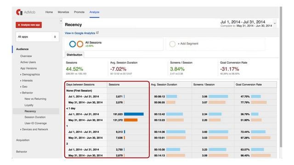The width and height of the screenshot is (294, 165).
Task: Click the 00:12:42 duration value
Action: click(x=159, y=114)
